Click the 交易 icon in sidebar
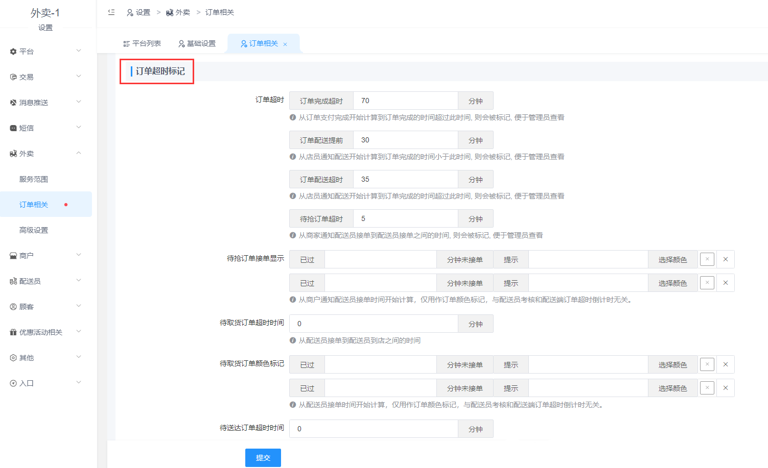 point(13,77)
